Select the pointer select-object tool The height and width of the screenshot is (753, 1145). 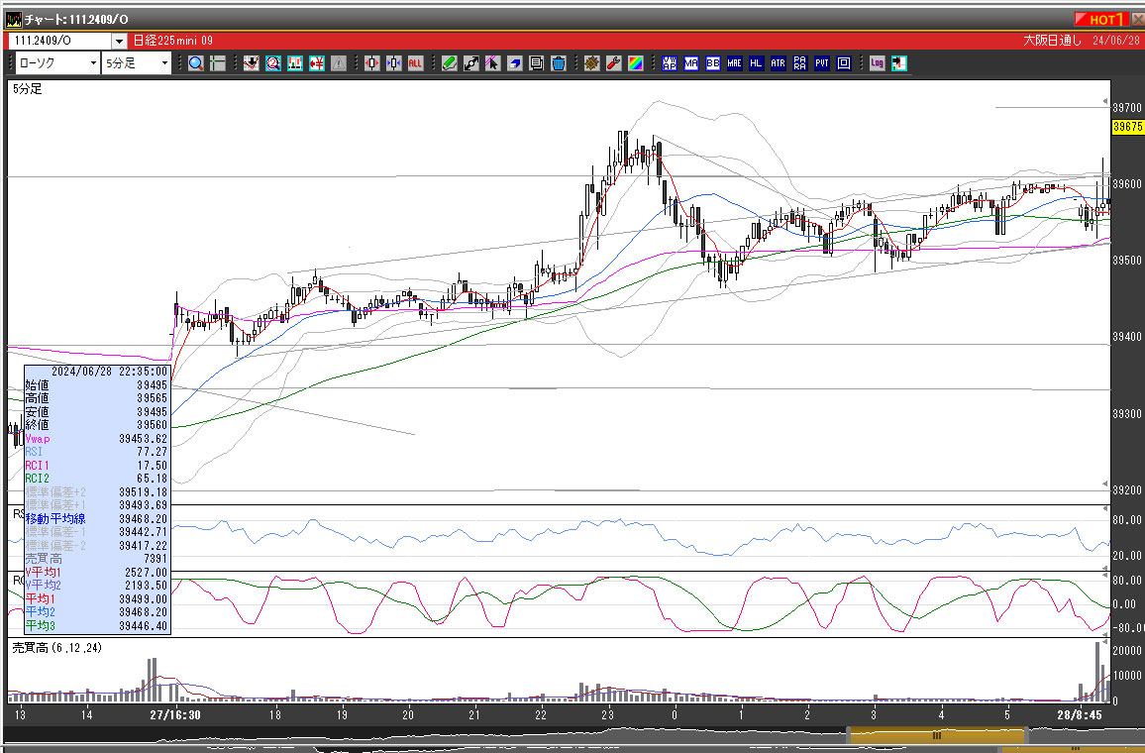[493, 63]
